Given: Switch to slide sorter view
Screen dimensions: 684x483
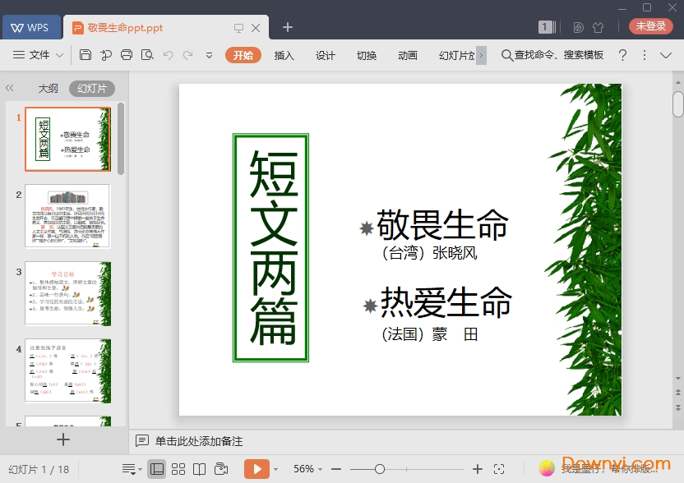Looking at the screenshot, I should tap(178, 468).
